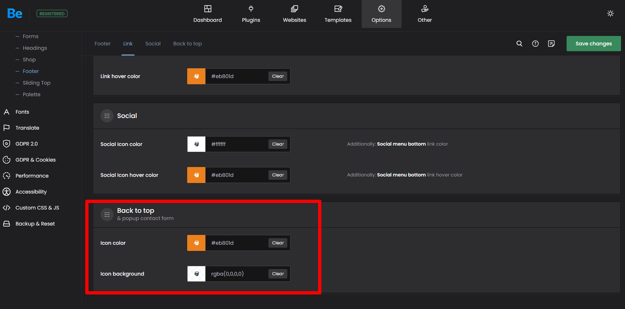Go to the Plugins section

[x=251, y=14]
